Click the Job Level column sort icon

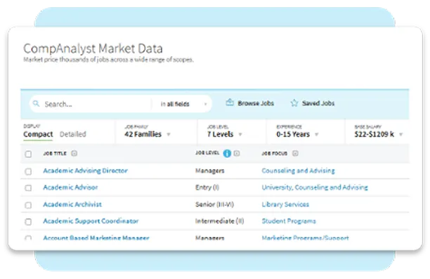tap(237, 153)
